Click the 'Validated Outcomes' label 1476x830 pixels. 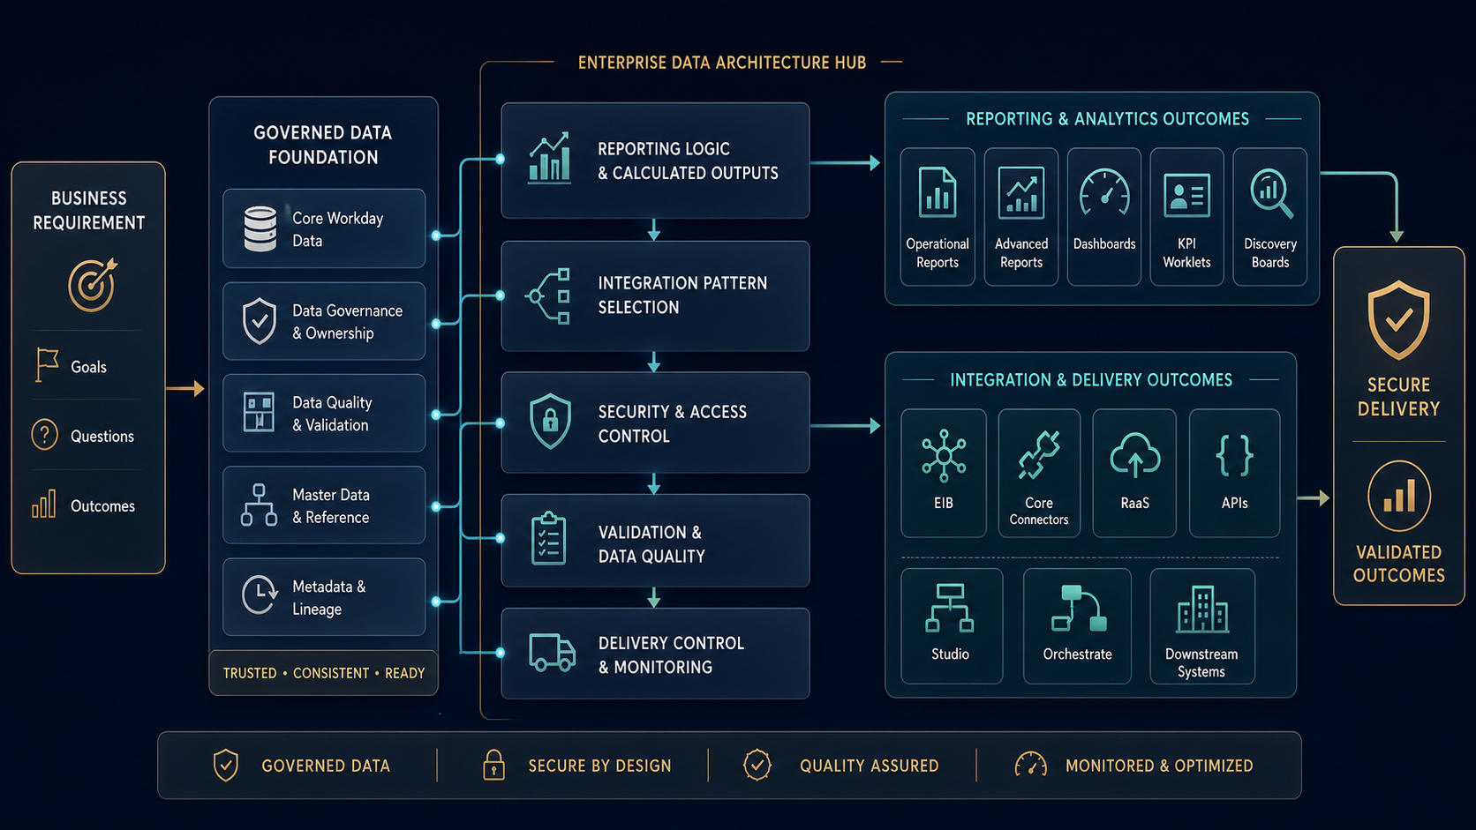click(x=1399, y=564)
